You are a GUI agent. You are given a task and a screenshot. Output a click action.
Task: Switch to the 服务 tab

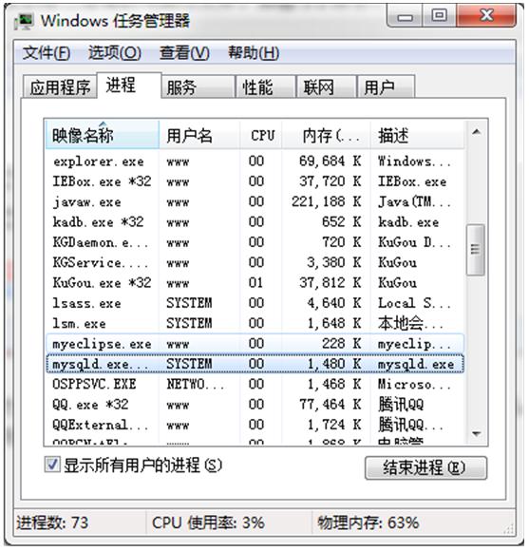click(x=198, y=87)
